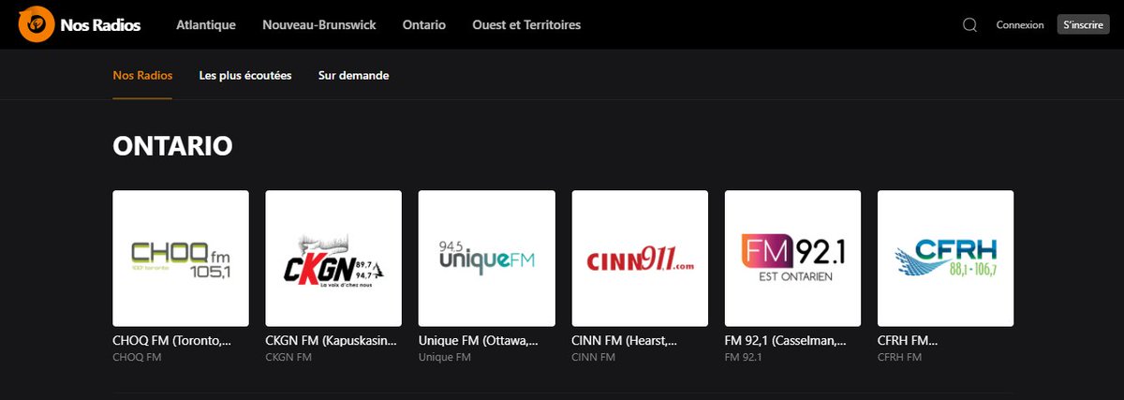Click the CINN FM (Hearst,... title

pyautogui.click(x=625, y=342)
